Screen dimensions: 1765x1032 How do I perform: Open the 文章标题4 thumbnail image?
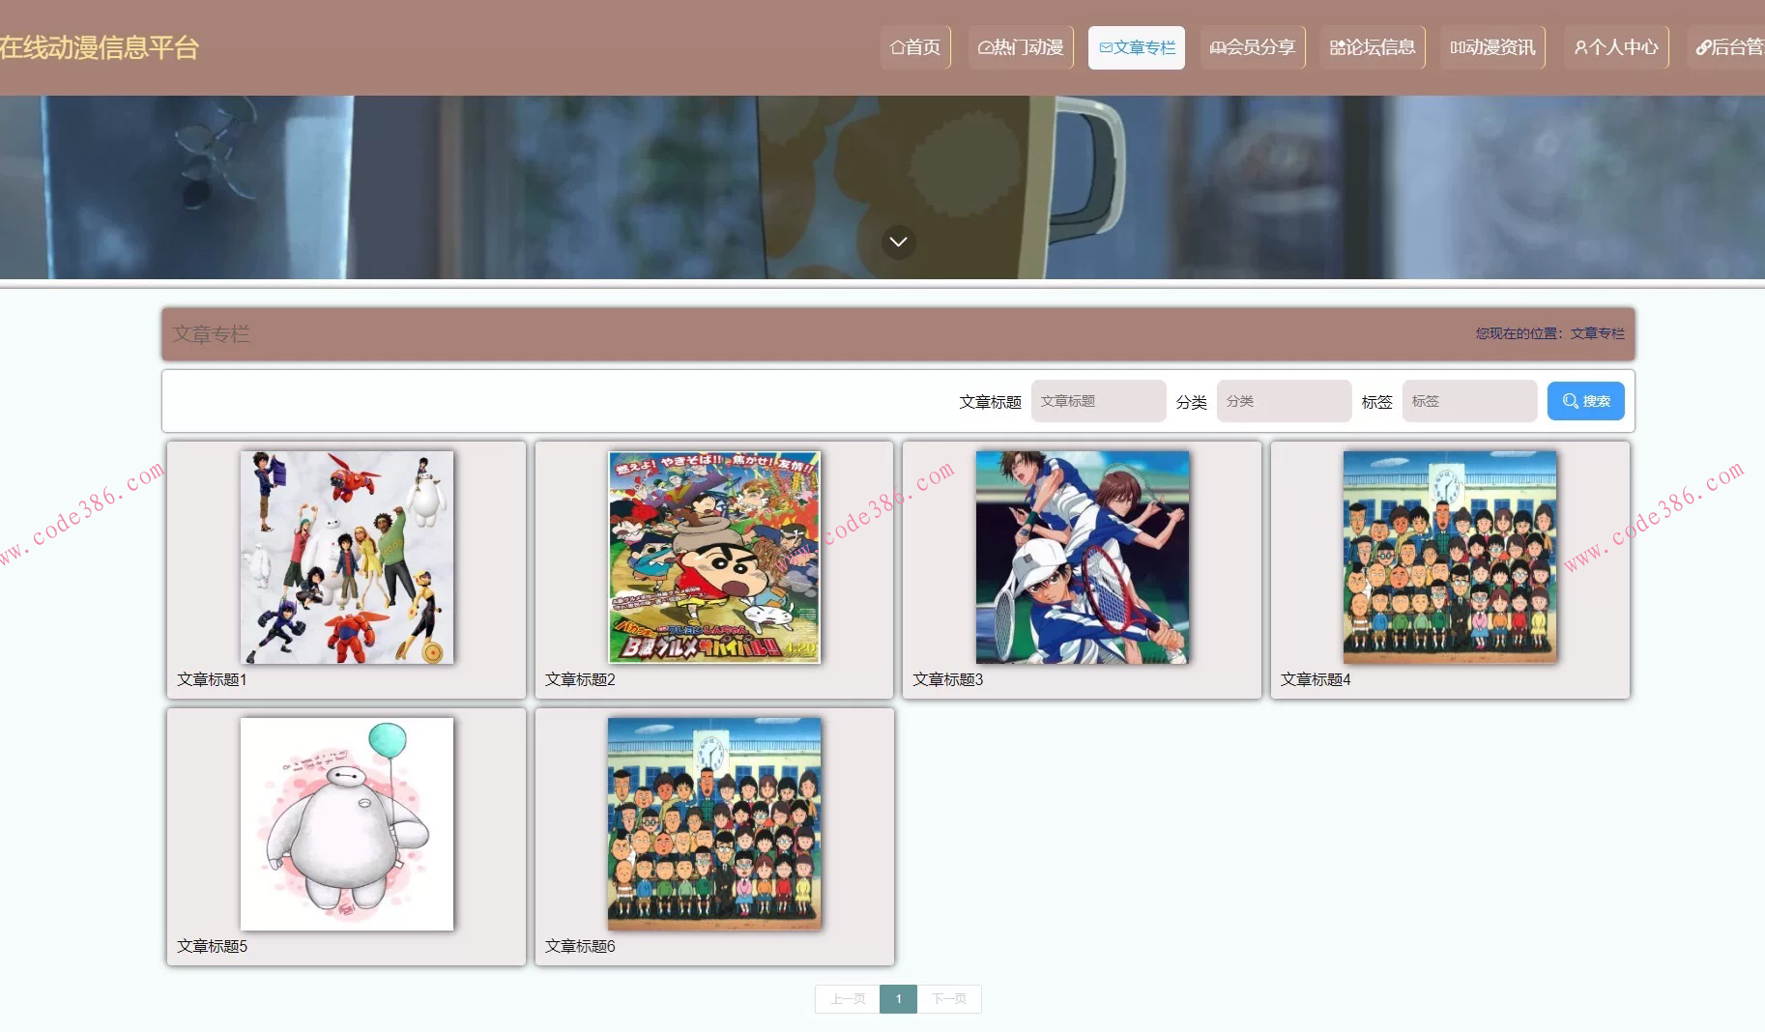[x=1450, y=558]
